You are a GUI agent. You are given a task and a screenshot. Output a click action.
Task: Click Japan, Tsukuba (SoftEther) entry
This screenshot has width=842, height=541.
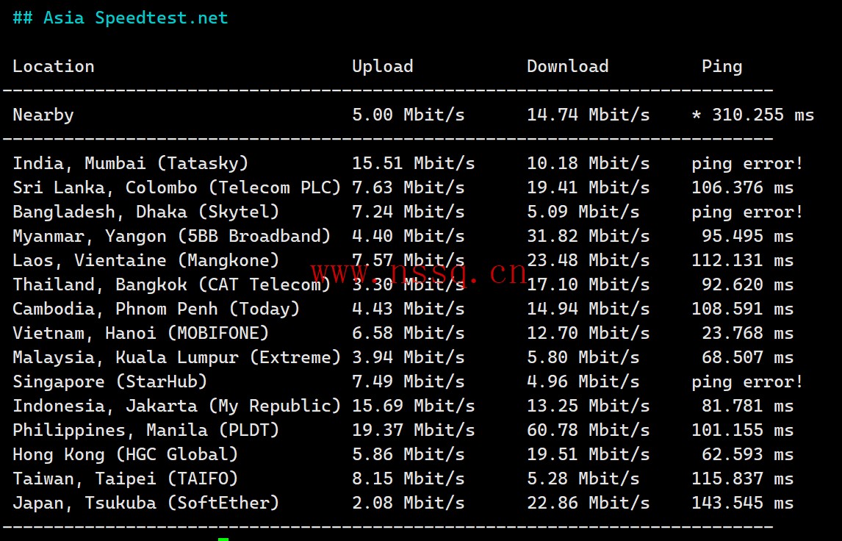146,503
